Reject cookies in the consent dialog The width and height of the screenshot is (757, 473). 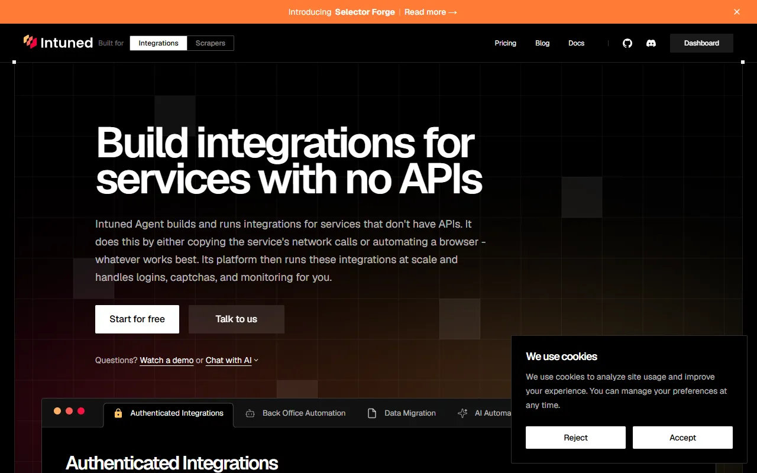(x=575, y=438)
